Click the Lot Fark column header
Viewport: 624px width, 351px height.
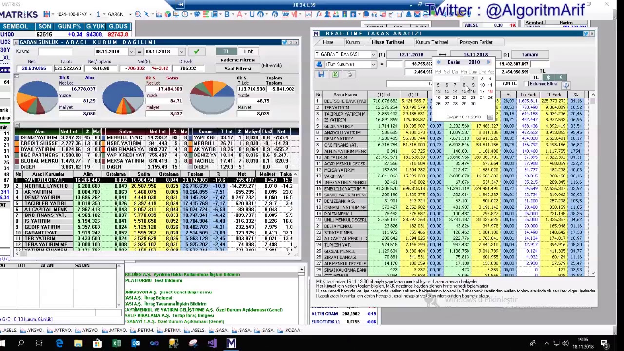(x=528, y=95)
